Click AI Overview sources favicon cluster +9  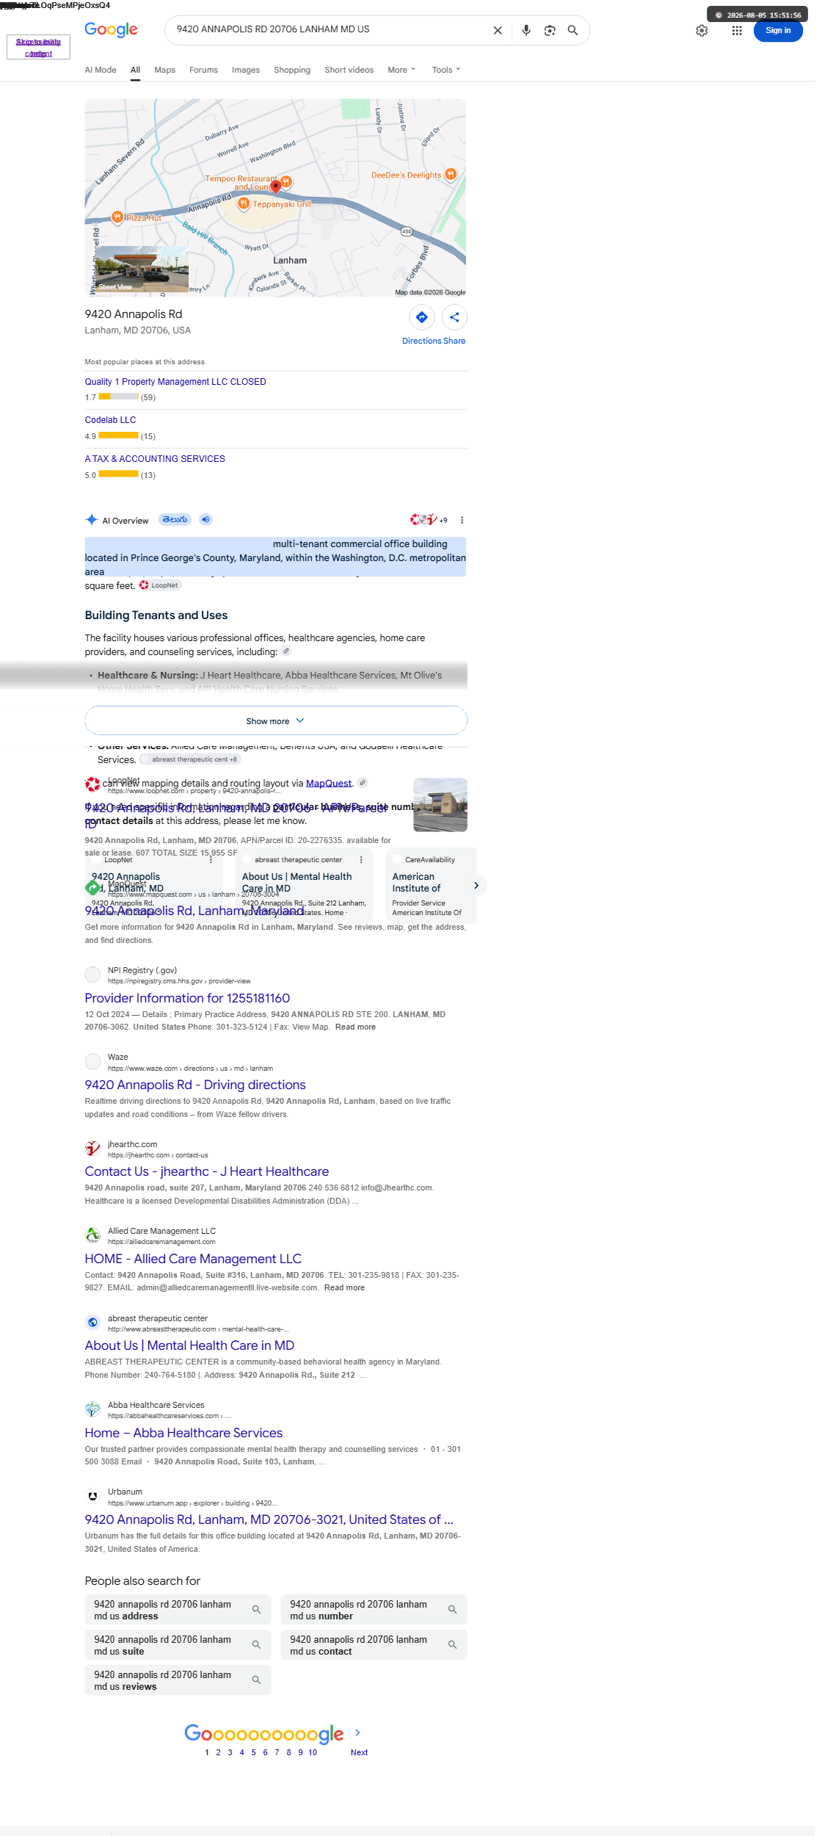coord(429,520)
